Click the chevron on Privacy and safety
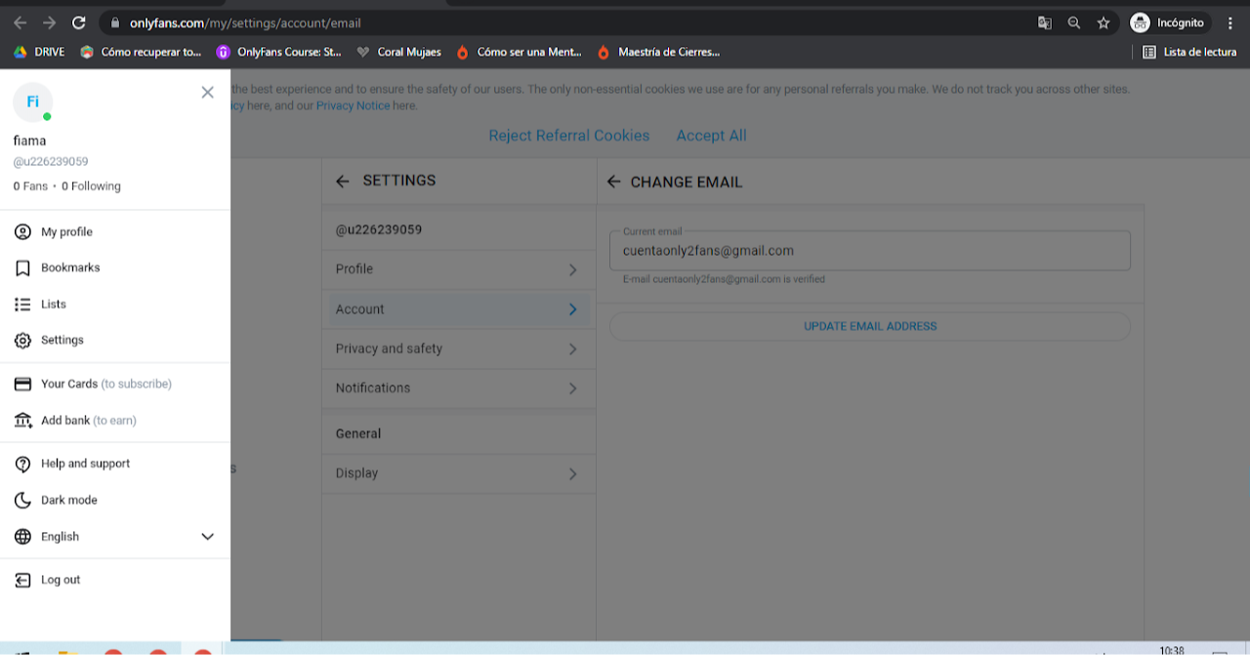Viewport: 1250px width, 655px height. click(573, 348)
